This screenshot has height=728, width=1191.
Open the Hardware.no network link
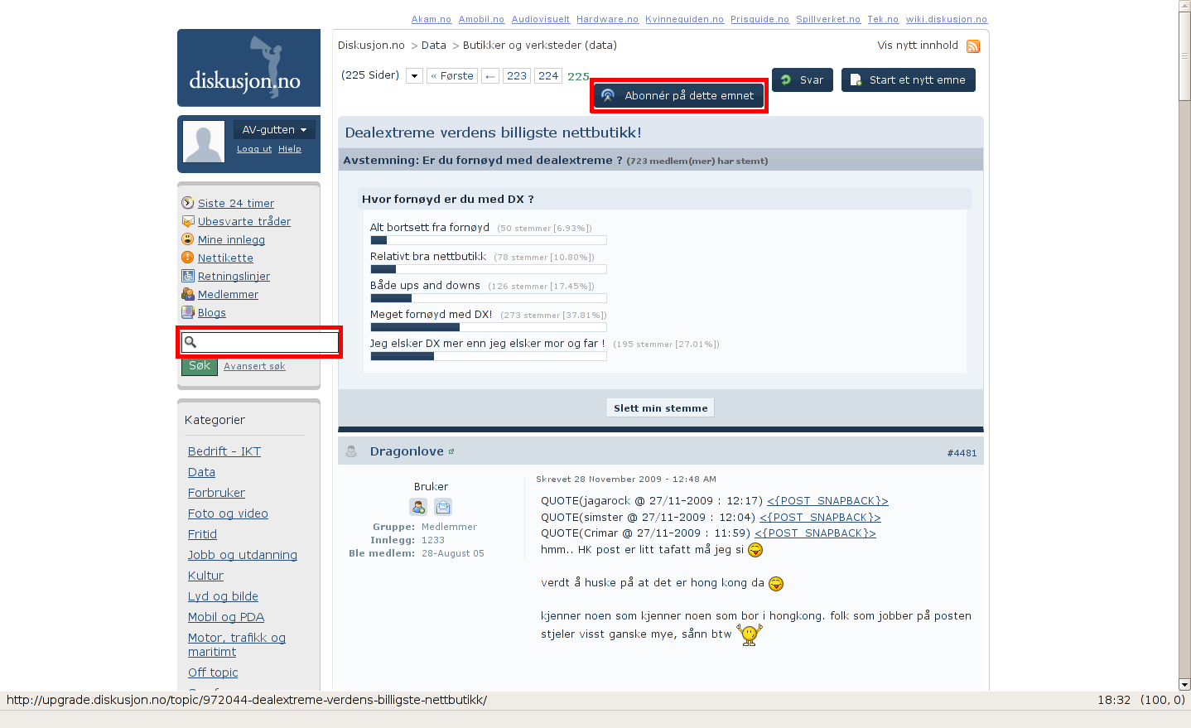[x=608, y=19]
